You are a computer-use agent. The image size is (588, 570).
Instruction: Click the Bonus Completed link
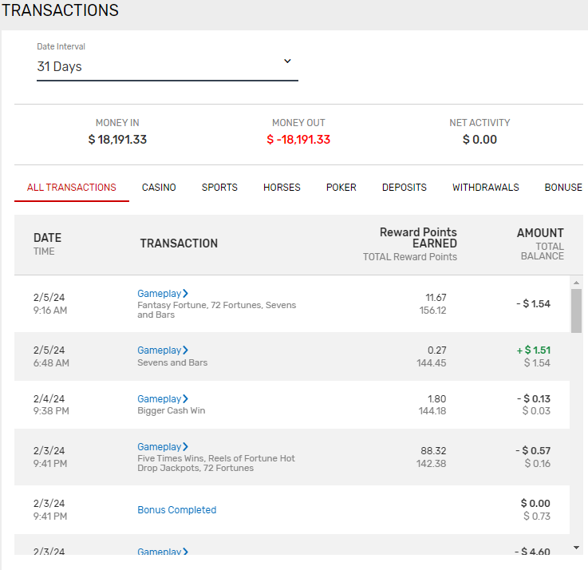(x=176, y=510)
